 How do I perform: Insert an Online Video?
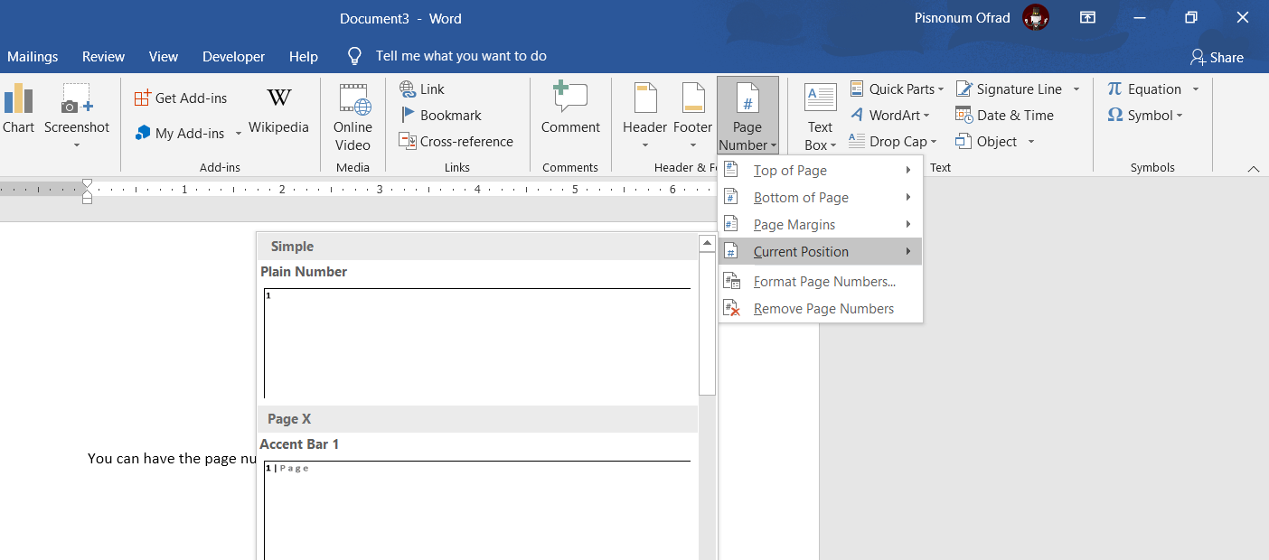[x=352, y=117]
